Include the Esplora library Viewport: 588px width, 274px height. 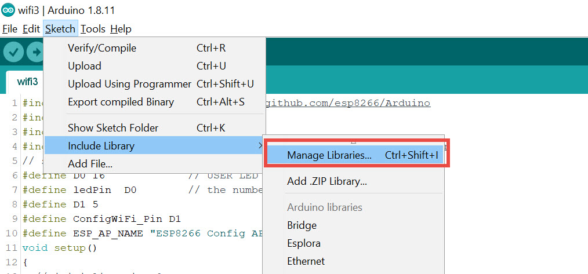click(x=353, y=243)
